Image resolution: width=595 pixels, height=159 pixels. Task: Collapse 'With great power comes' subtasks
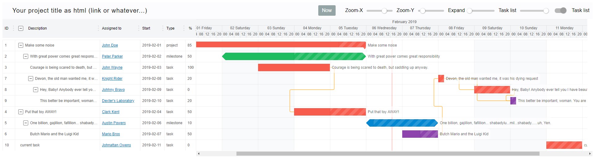click(x=26, y=56)
